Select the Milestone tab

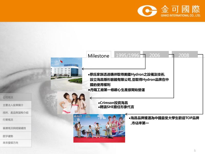[99, 55]
